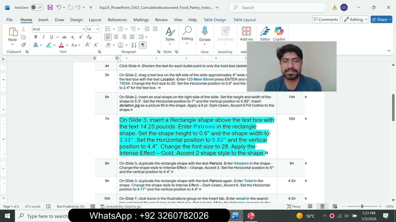Click the 673 words count
This screenshot has width=396, height=222.
33,206
